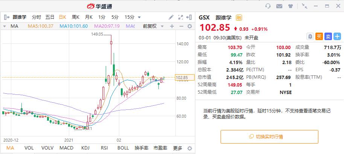
Task: Click MA5:100.37 legend label
Action: (40, 26)
